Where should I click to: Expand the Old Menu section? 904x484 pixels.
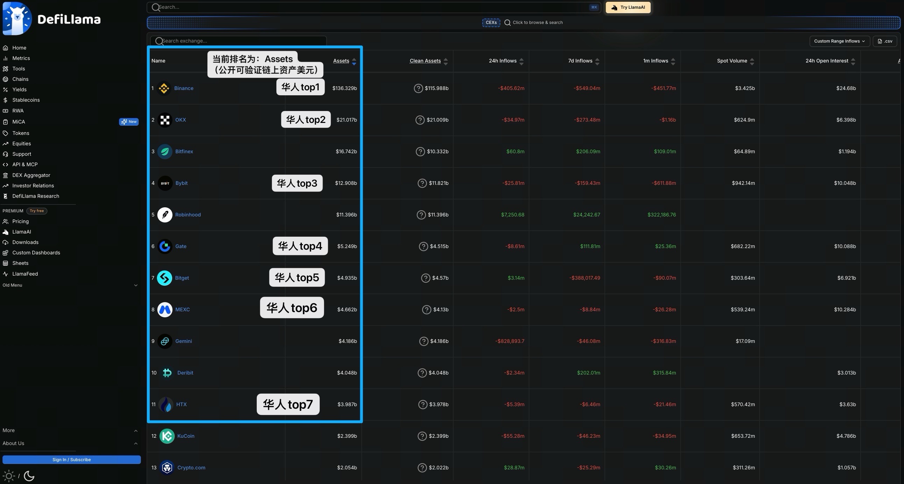pyautogui.click(x=70, y=285)
